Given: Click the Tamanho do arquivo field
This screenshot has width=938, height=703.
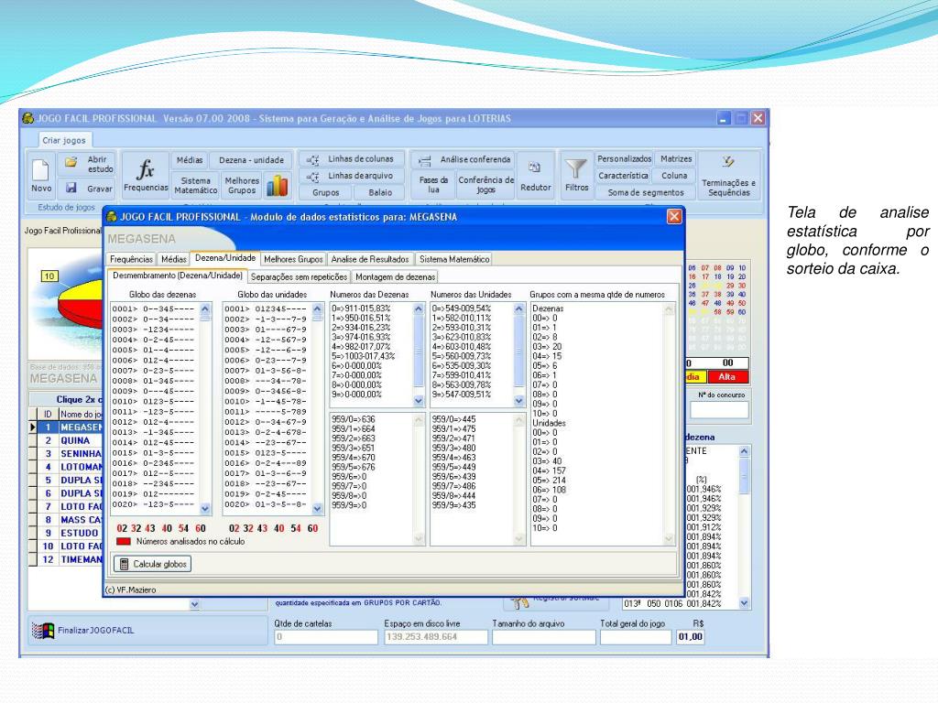Looking at the screenshot, I should tap(544, 637).
